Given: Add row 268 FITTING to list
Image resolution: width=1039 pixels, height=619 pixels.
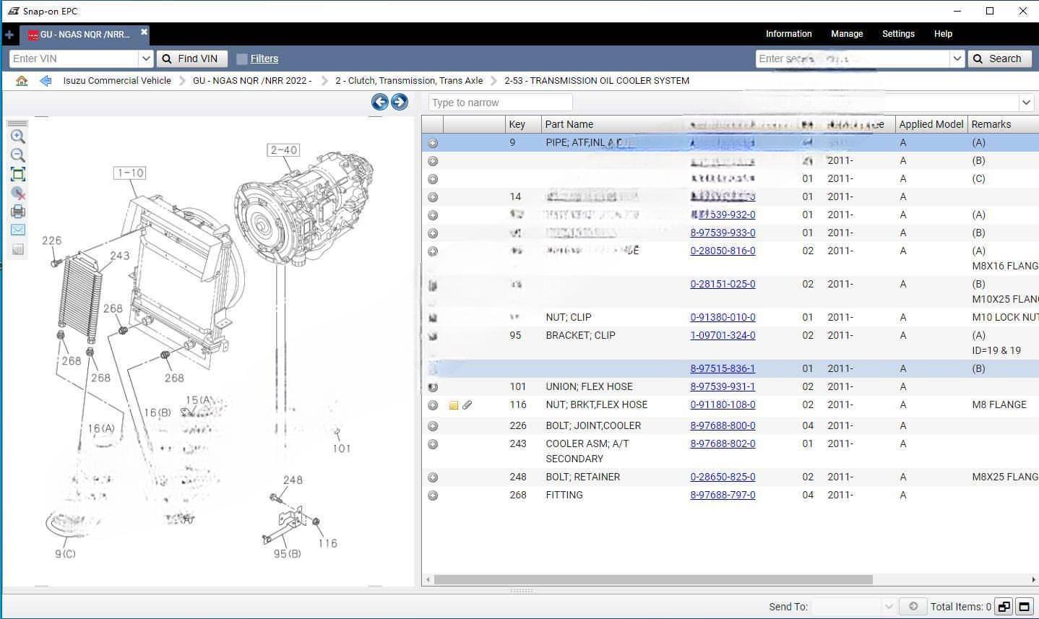Looking at the screenshot, I should click(x=433, y=495).
